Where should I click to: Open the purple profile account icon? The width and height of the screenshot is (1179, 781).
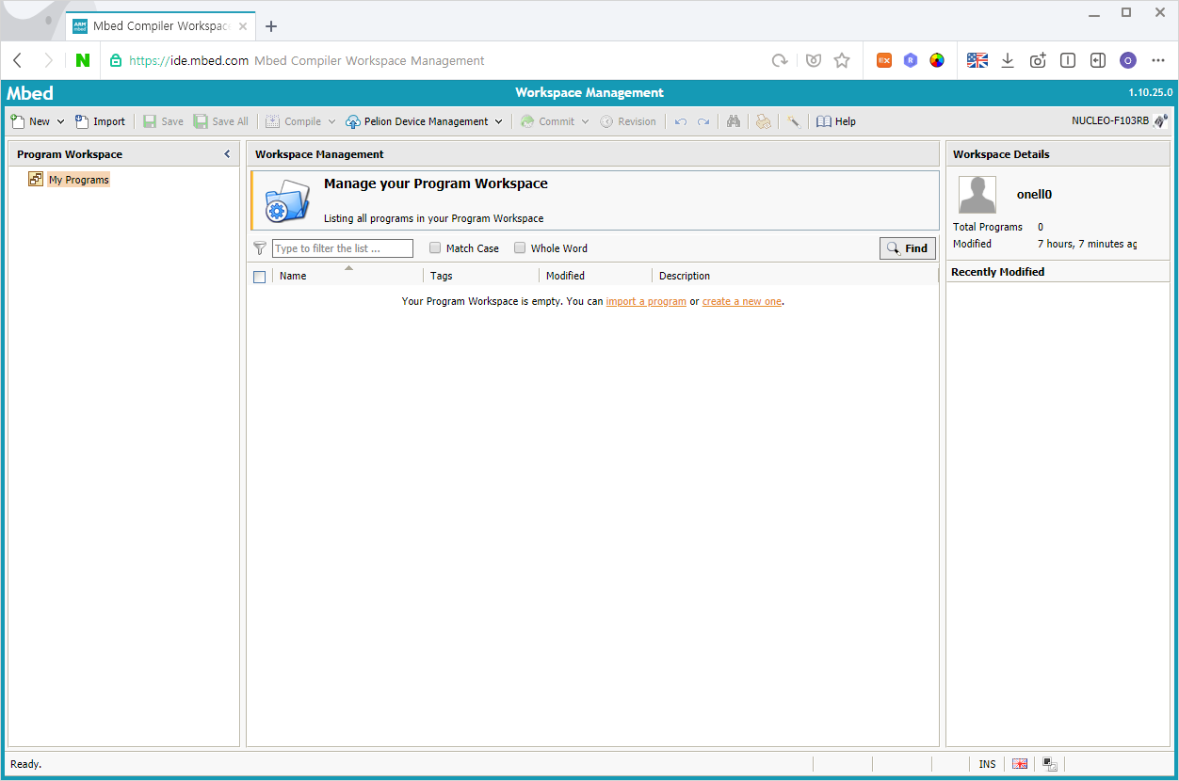(x=1128, y=60)
